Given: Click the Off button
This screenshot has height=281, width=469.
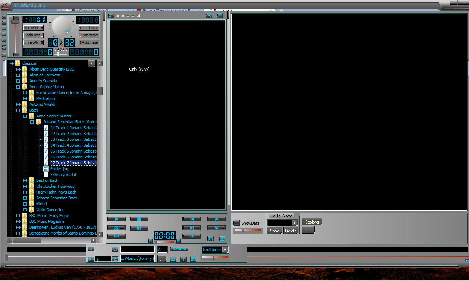Looking at the screenshot, I should (x=308, y=231).
